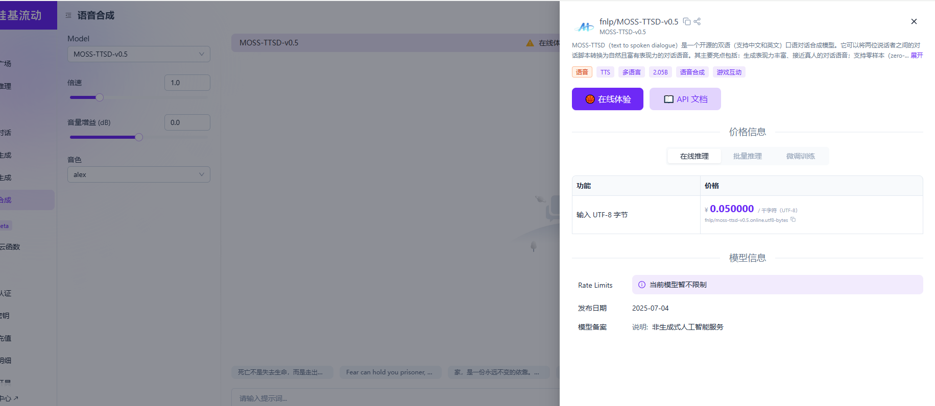Click the 倍速 value field showing 1.0
Screen dimensions: 935x406
pos(187,83)
